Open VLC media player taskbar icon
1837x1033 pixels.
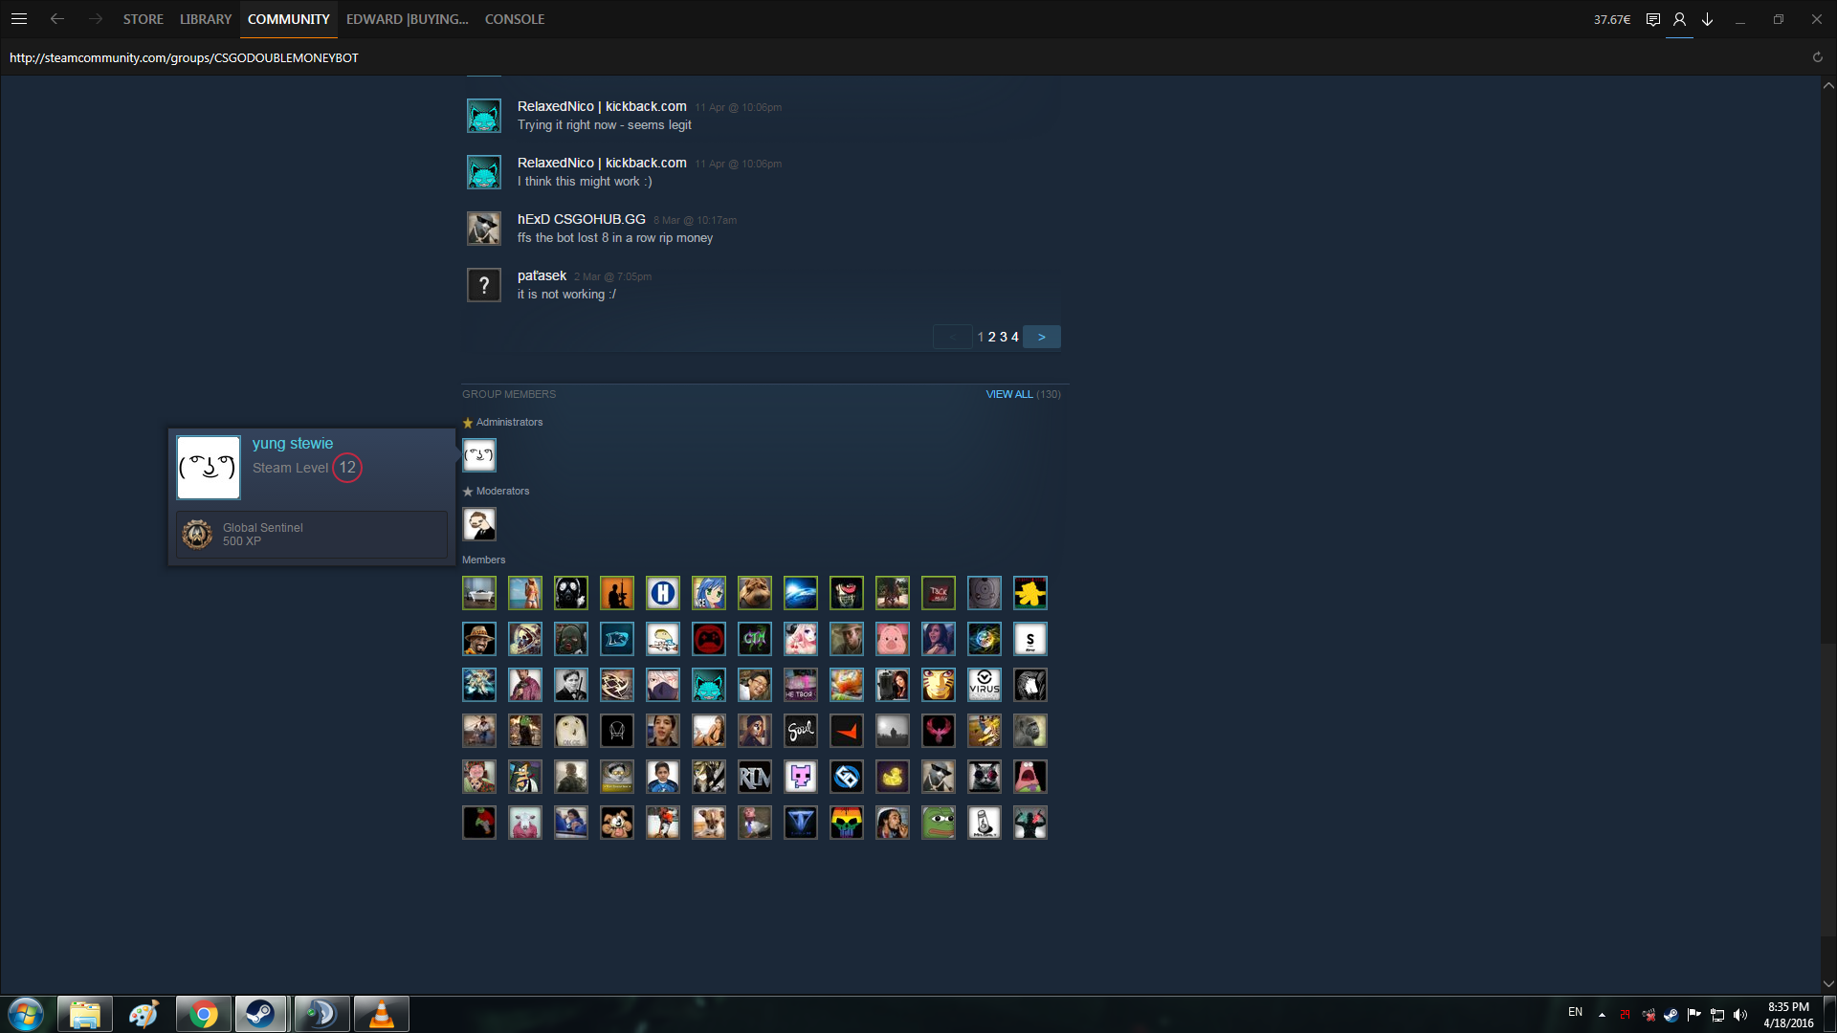pyautogui.click(x=381, y=1014)
